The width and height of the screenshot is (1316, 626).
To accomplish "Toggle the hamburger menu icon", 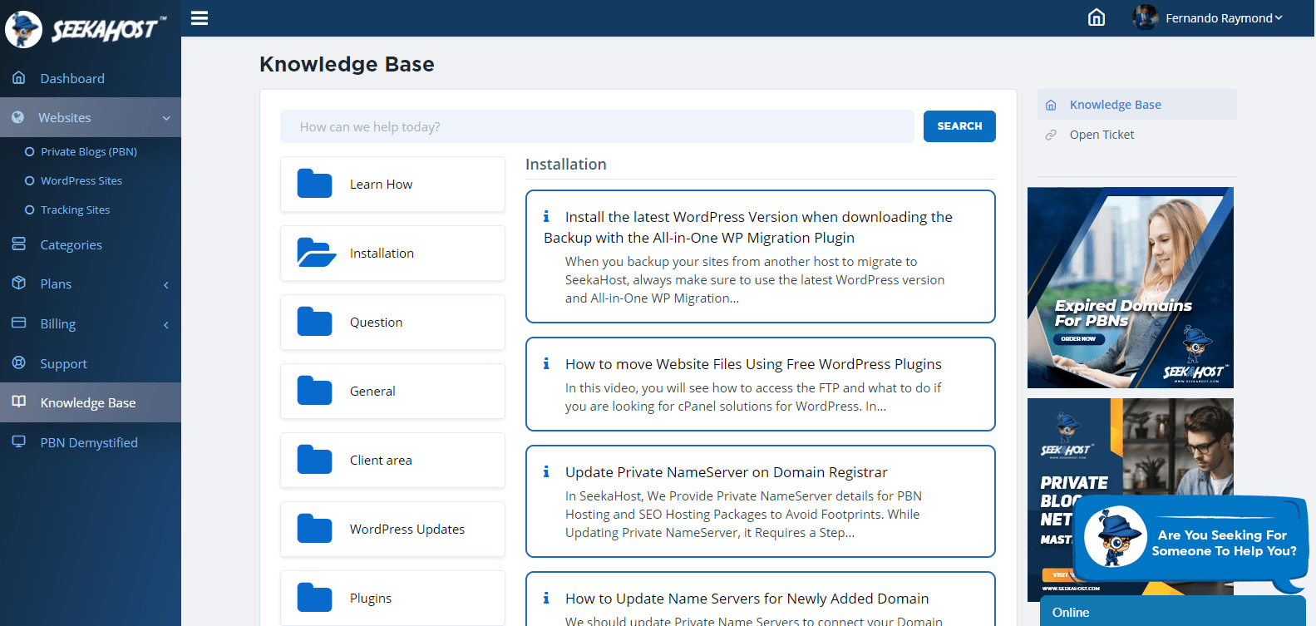I will [x=200, y=17].
